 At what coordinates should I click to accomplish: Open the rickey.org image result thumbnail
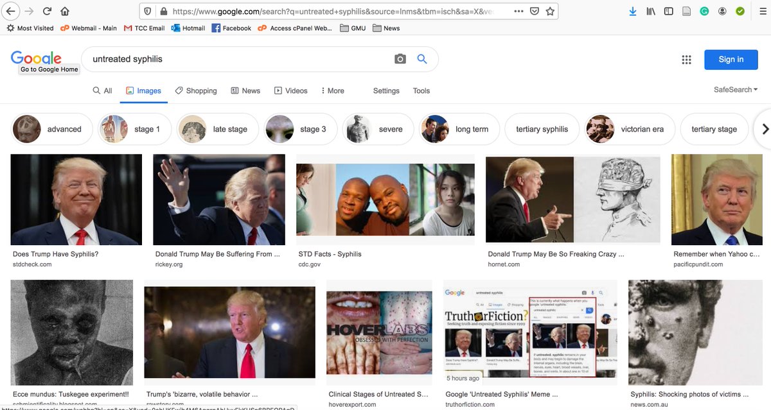[219, 200]
